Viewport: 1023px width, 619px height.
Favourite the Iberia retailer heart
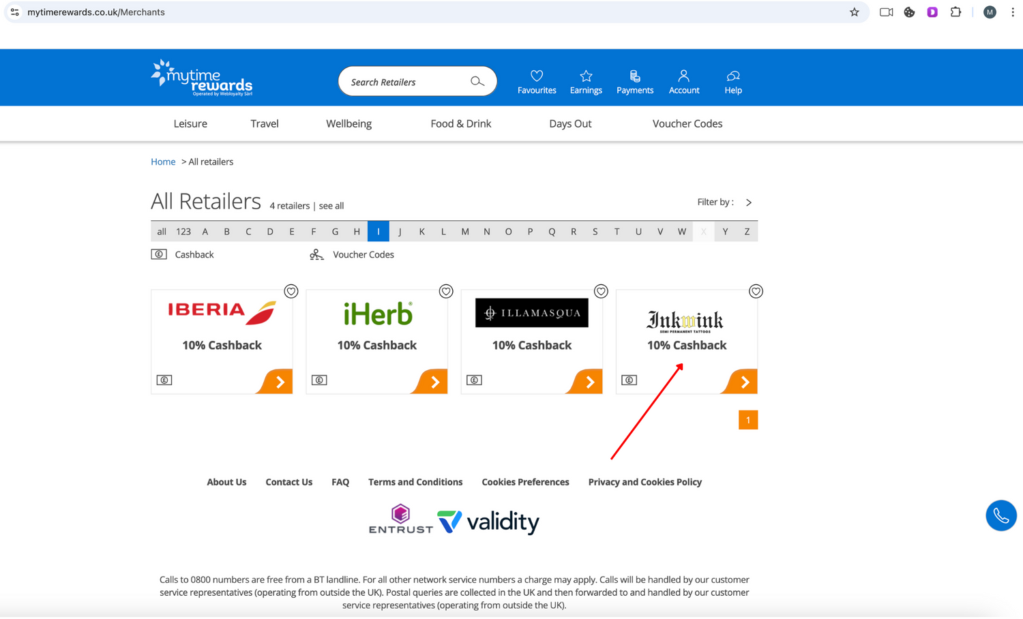click(x=291, y=291)
